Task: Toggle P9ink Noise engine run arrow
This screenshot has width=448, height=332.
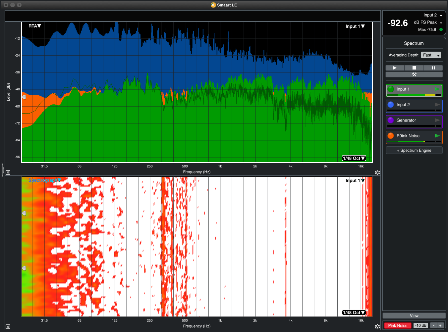Action: coord(437,136)
